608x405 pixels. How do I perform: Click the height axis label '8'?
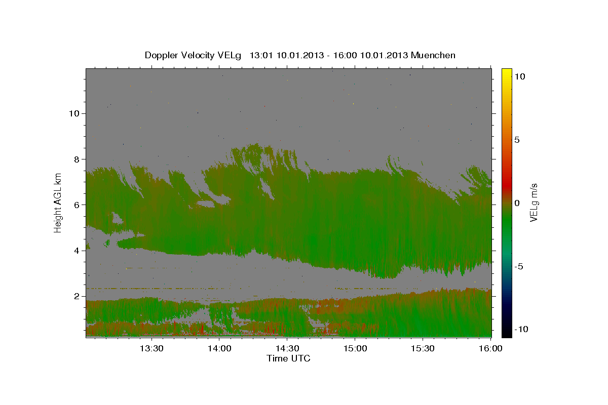pos(75,159)
